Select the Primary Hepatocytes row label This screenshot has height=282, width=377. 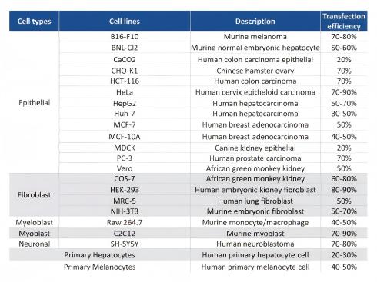tap(99, 255)
